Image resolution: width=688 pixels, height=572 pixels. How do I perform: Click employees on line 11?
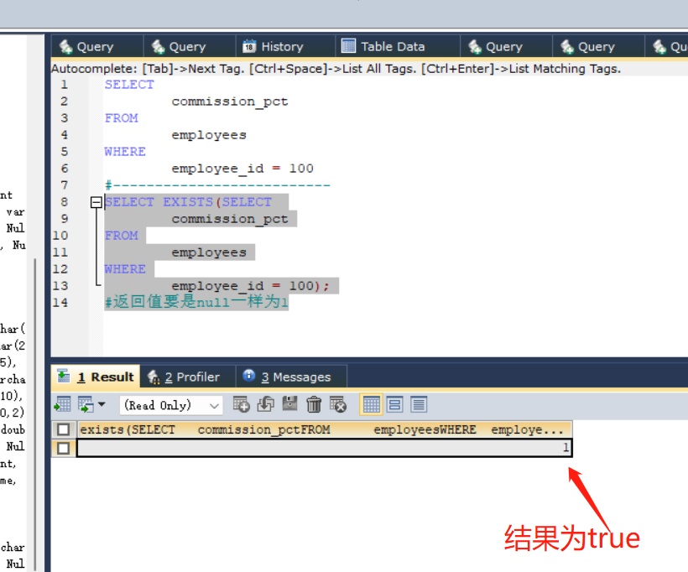209,252
